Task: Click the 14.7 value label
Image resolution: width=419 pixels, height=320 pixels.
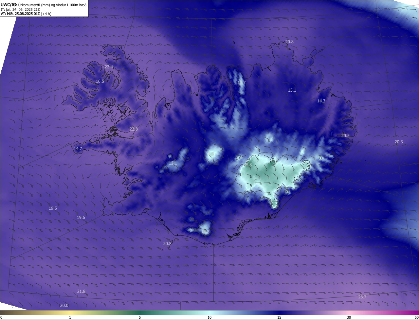Action: tap(78, 149)
